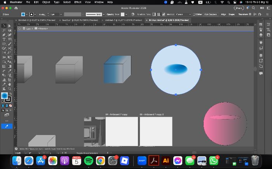
Task: Open the gradient Method dropdown
Action: (183, 14)
